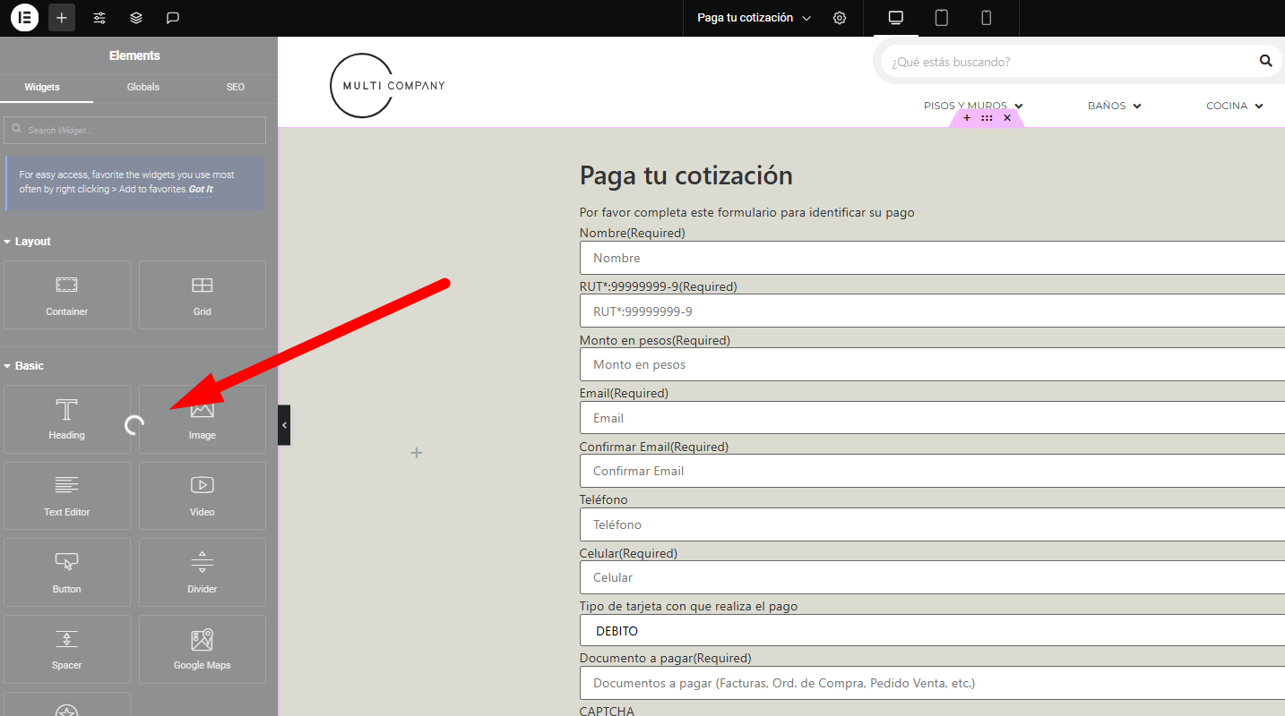Viewport: 1285px width, 716px height.
Task: Click the RUT input field
Action: 932,311
